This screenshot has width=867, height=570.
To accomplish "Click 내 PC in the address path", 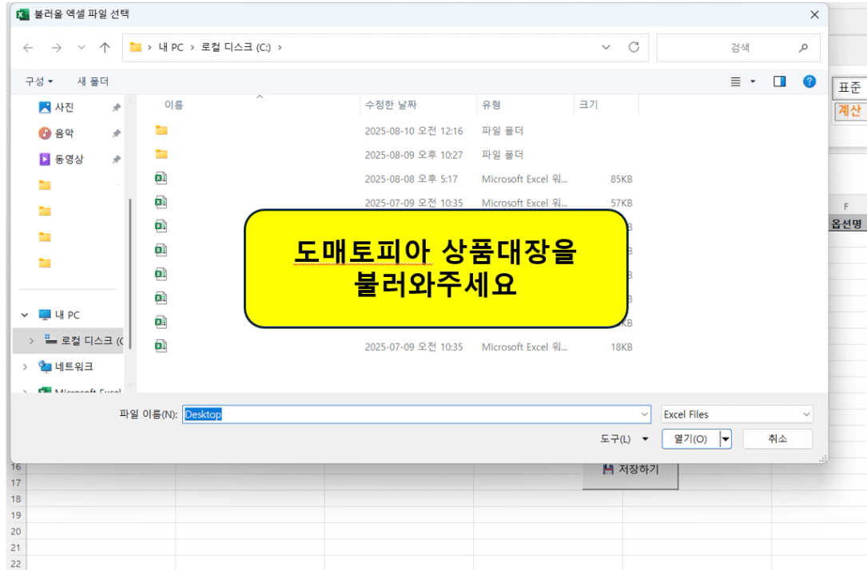I will pyautogui.click(x=171, y=48).
